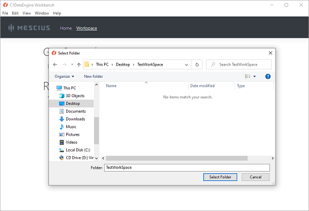Click the navigation pane vertical scrollbar thumb

point(96,130)
